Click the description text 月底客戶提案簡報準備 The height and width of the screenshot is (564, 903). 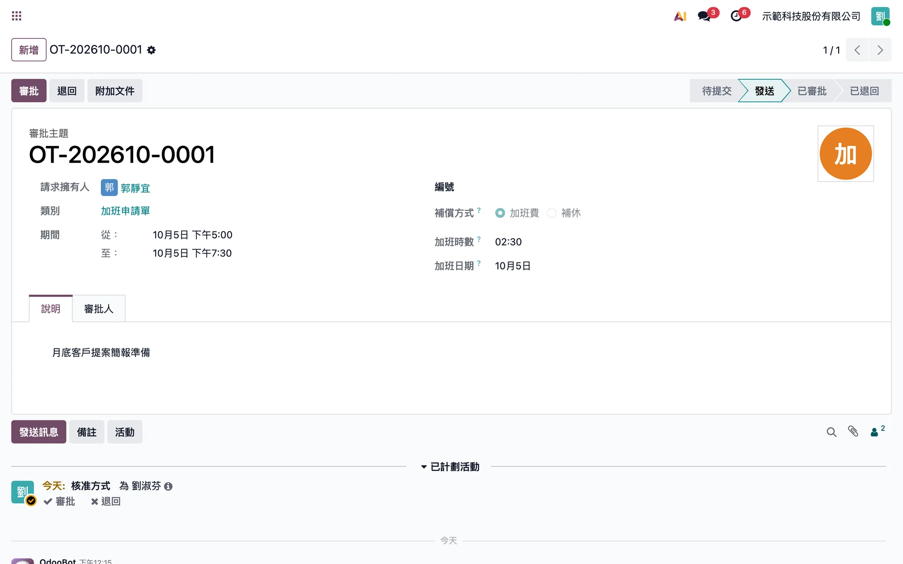coord(101,353)
